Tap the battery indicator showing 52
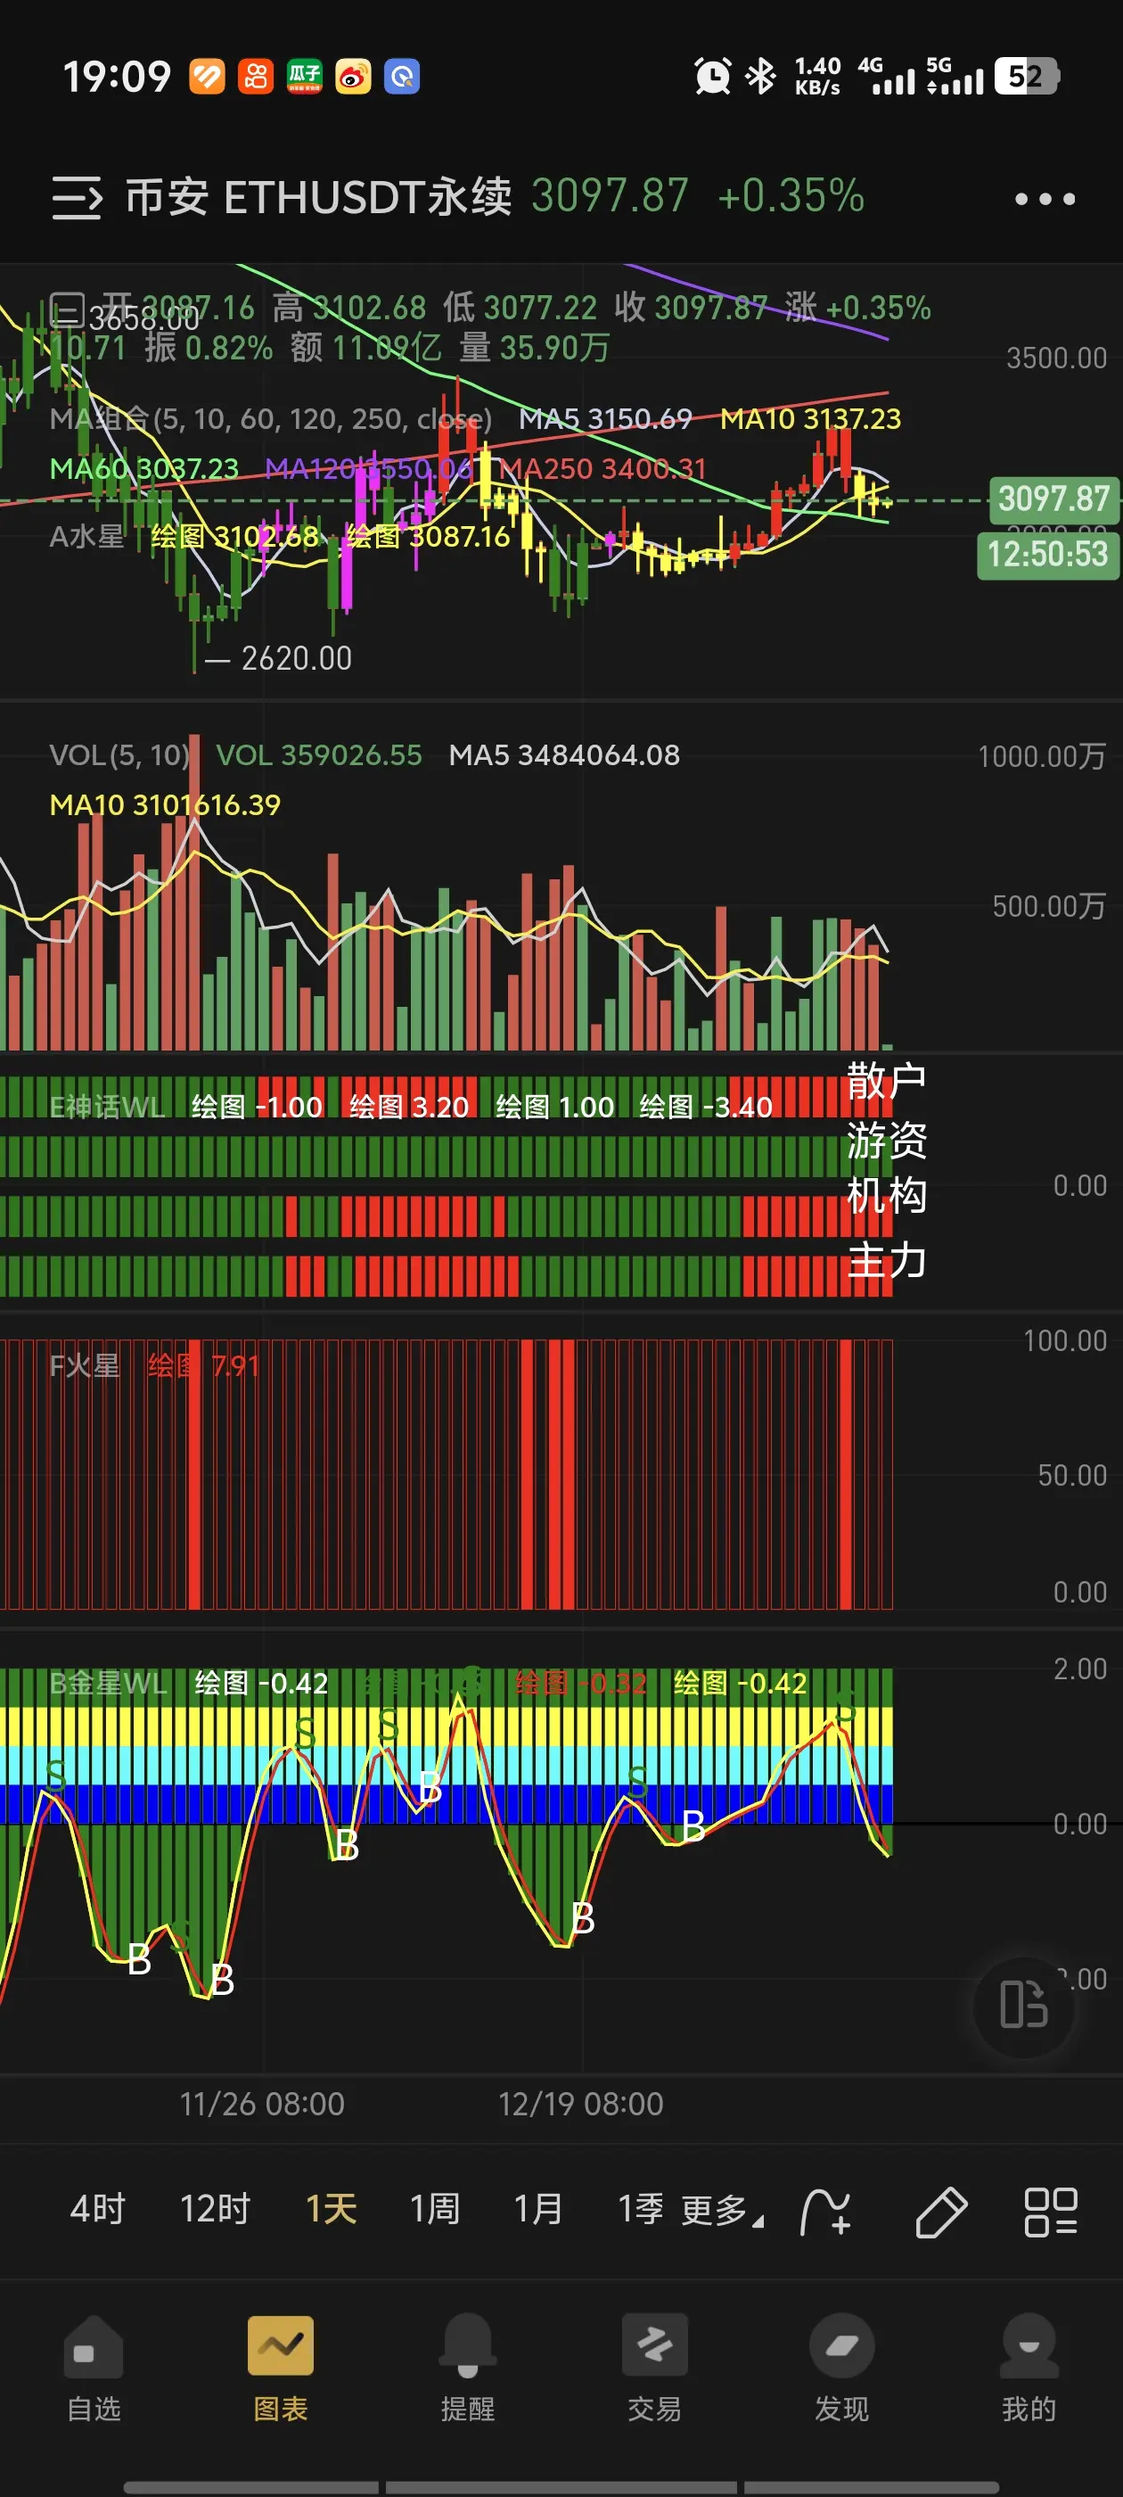 click(1027, 76)
